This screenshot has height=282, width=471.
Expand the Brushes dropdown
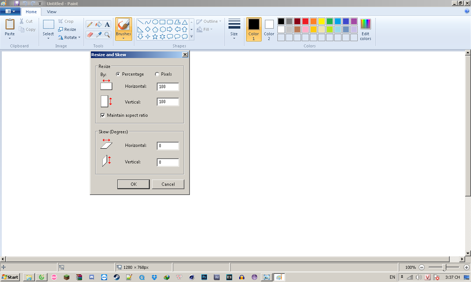pos(123,38)
